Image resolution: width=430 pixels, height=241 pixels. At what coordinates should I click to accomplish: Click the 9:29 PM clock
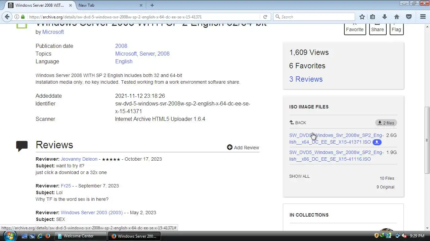click(417, 236)
